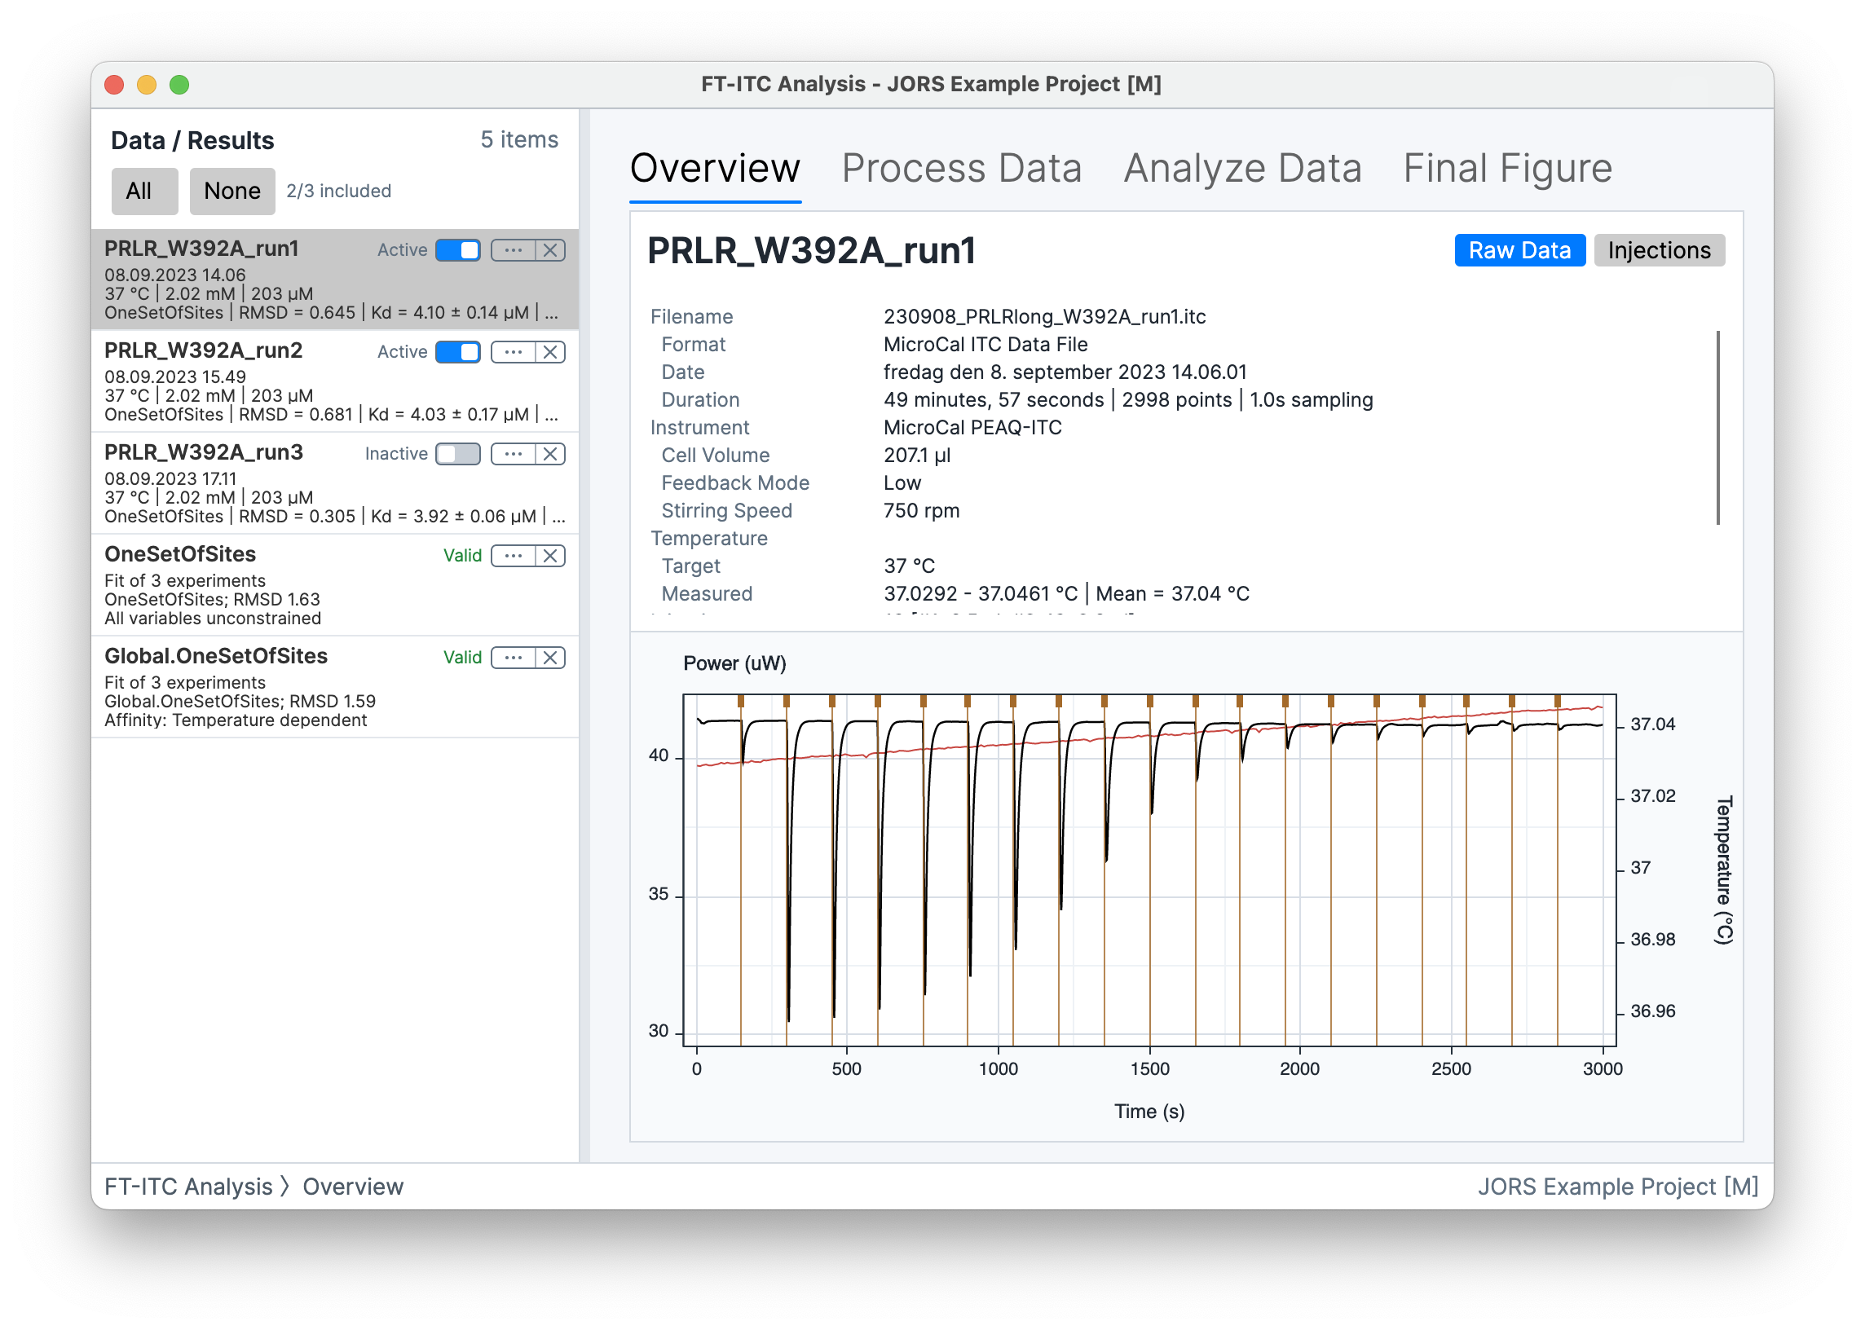Screen dimensions: 1865x1330
Task: Remove PRLR_W392A_run3 with its X icon
Action: coord(550,454)
